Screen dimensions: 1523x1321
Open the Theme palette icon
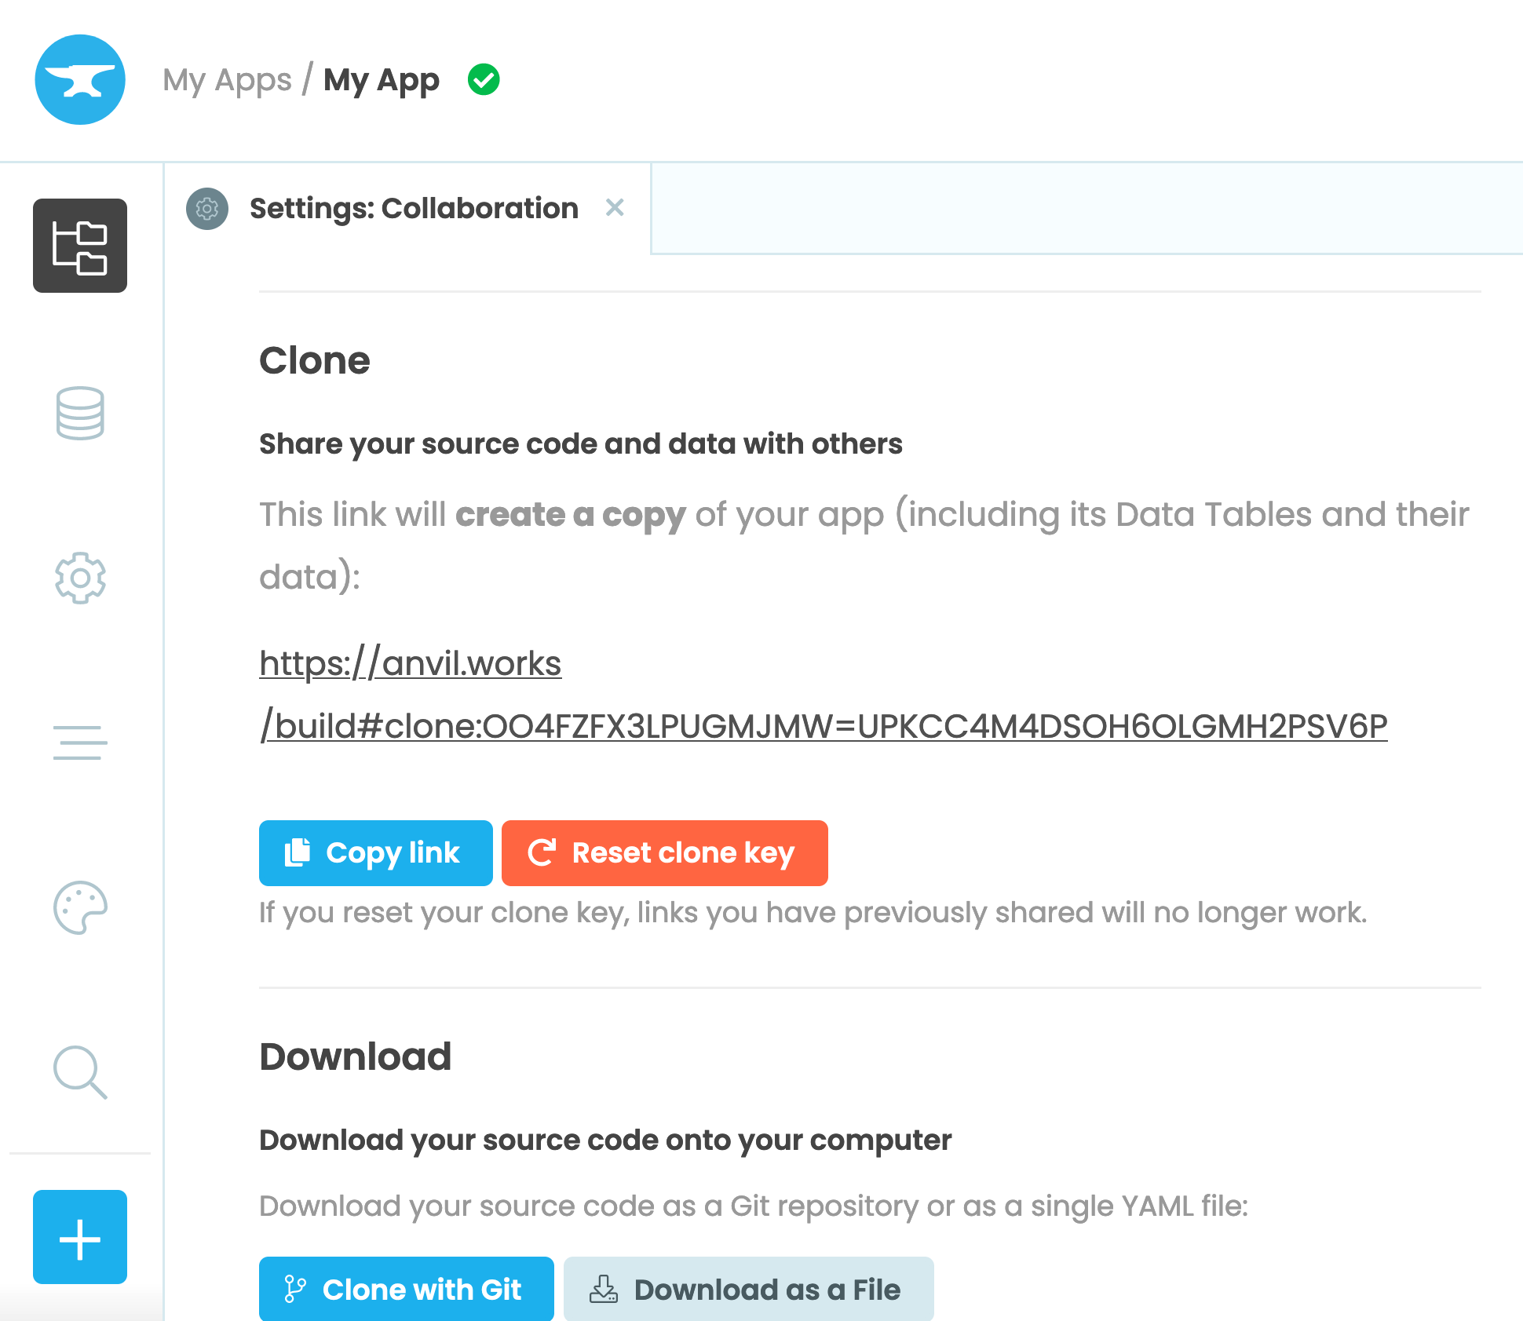(79, 909)
